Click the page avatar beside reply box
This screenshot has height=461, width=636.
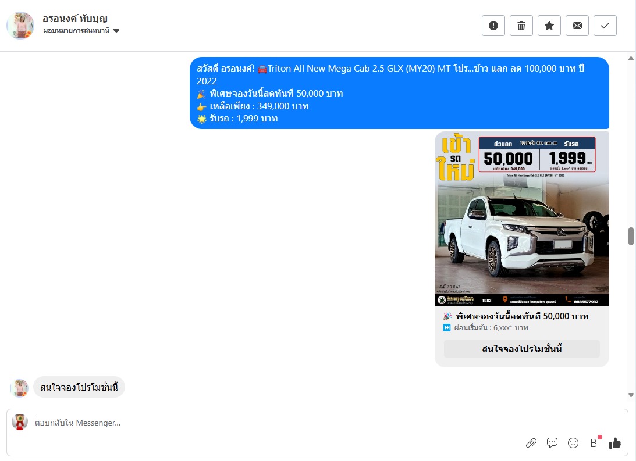19,422
